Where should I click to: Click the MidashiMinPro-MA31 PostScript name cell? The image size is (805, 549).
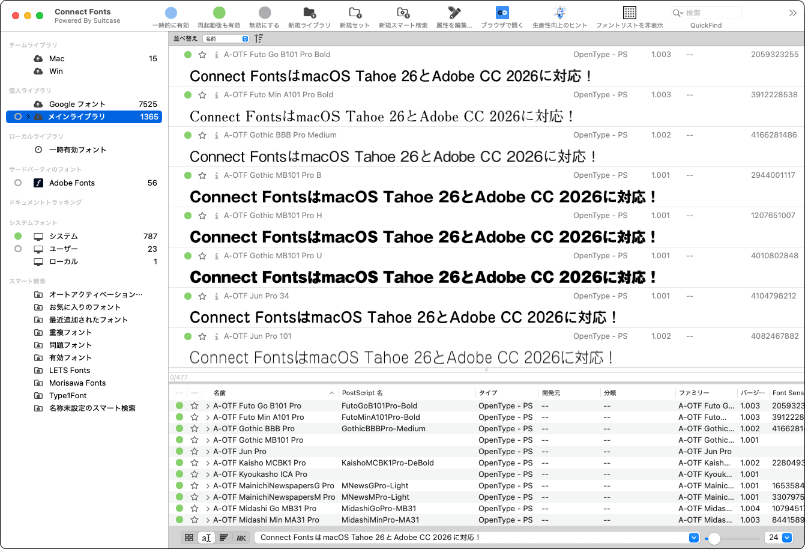(x=381, y=520)
